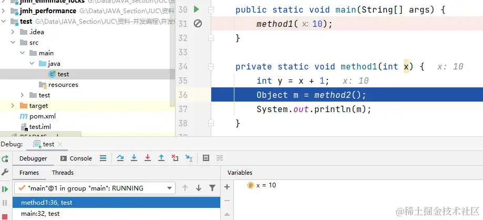Toggle breakpoint on line 31
The image size is (483, 220).
tap(198, 24)
